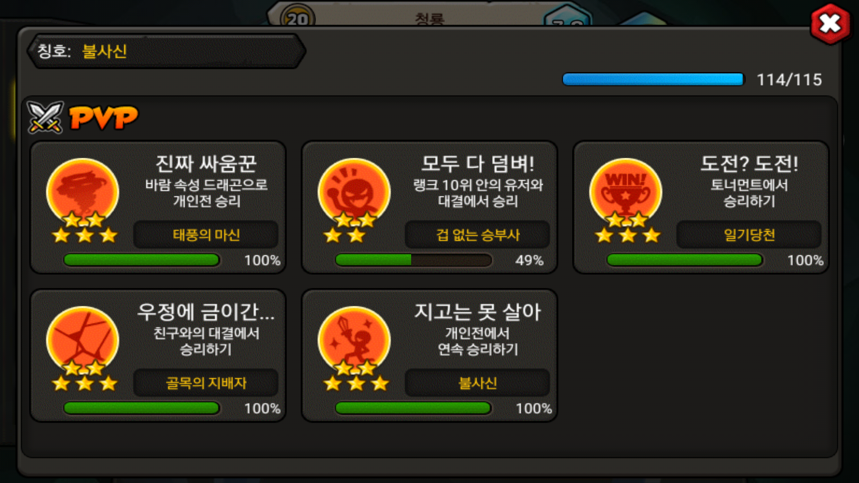859x483 pixels.
Task: Open the 진짜 싸움꾼 achievement card
Action: click(158, 208)
